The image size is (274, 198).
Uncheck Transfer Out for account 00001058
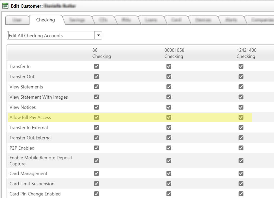[169, 77]
